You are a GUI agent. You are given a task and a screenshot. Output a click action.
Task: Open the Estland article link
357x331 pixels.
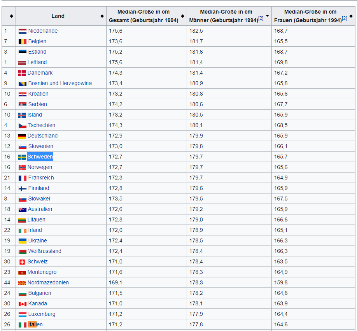(37, 52)
